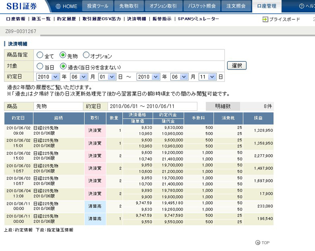Go to SPANシミュレーター submenu link

point(198,19)
